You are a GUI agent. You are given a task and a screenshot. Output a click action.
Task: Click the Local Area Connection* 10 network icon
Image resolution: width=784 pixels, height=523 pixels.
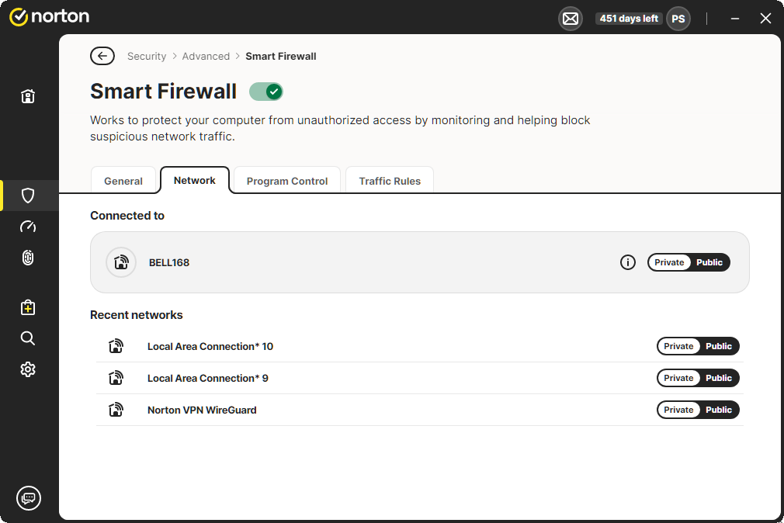pos(116,346)
